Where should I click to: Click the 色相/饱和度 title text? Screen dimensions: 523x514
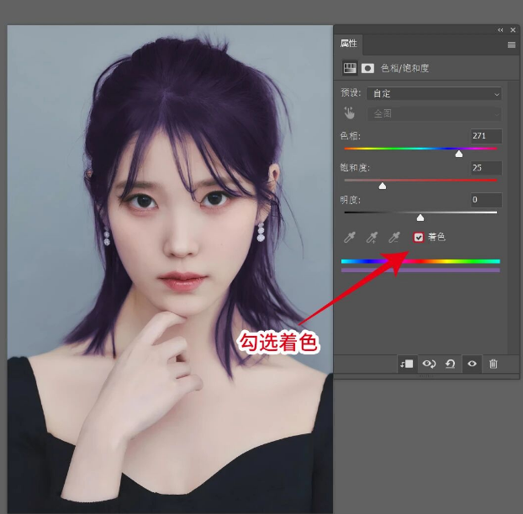pos(405,68)
